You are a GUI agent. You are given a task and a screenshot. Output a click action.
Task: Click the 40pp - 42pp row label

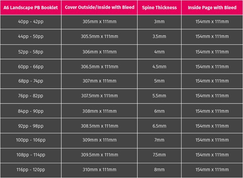pos(31,21)
